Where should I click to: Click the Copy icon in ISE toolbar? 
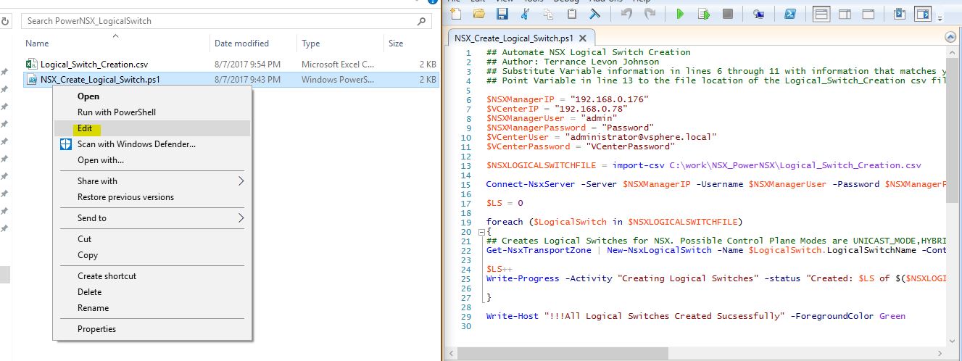click(x=548, y=14)
